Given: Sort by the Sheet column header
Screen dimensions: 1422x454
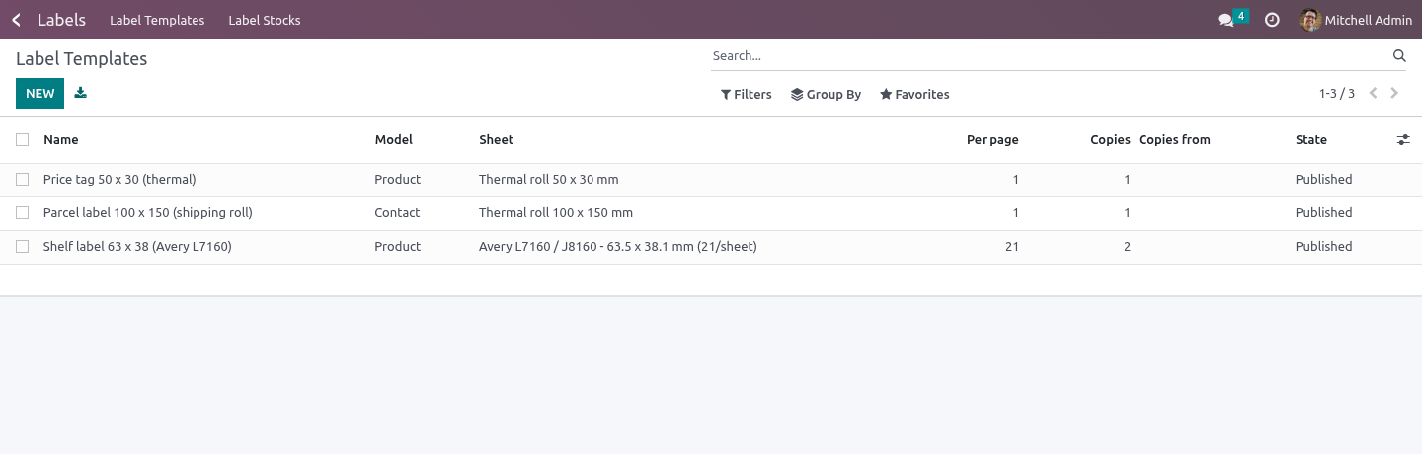Looking at the screenshot, I should click(x=497, y=140).
